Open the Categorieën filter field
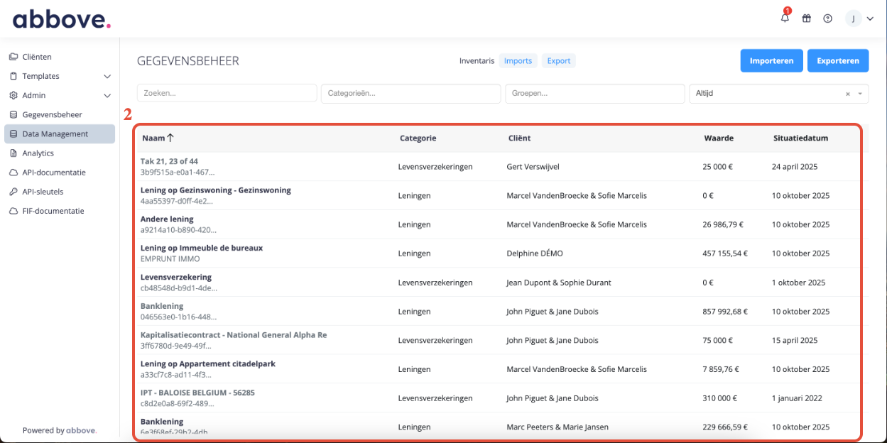887x443 pixels. click(411, 93)
